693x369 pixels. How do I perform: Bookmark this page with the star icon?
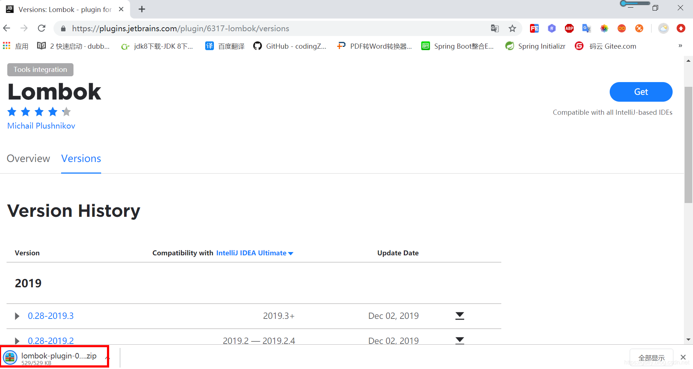click(x=512, y=28)
